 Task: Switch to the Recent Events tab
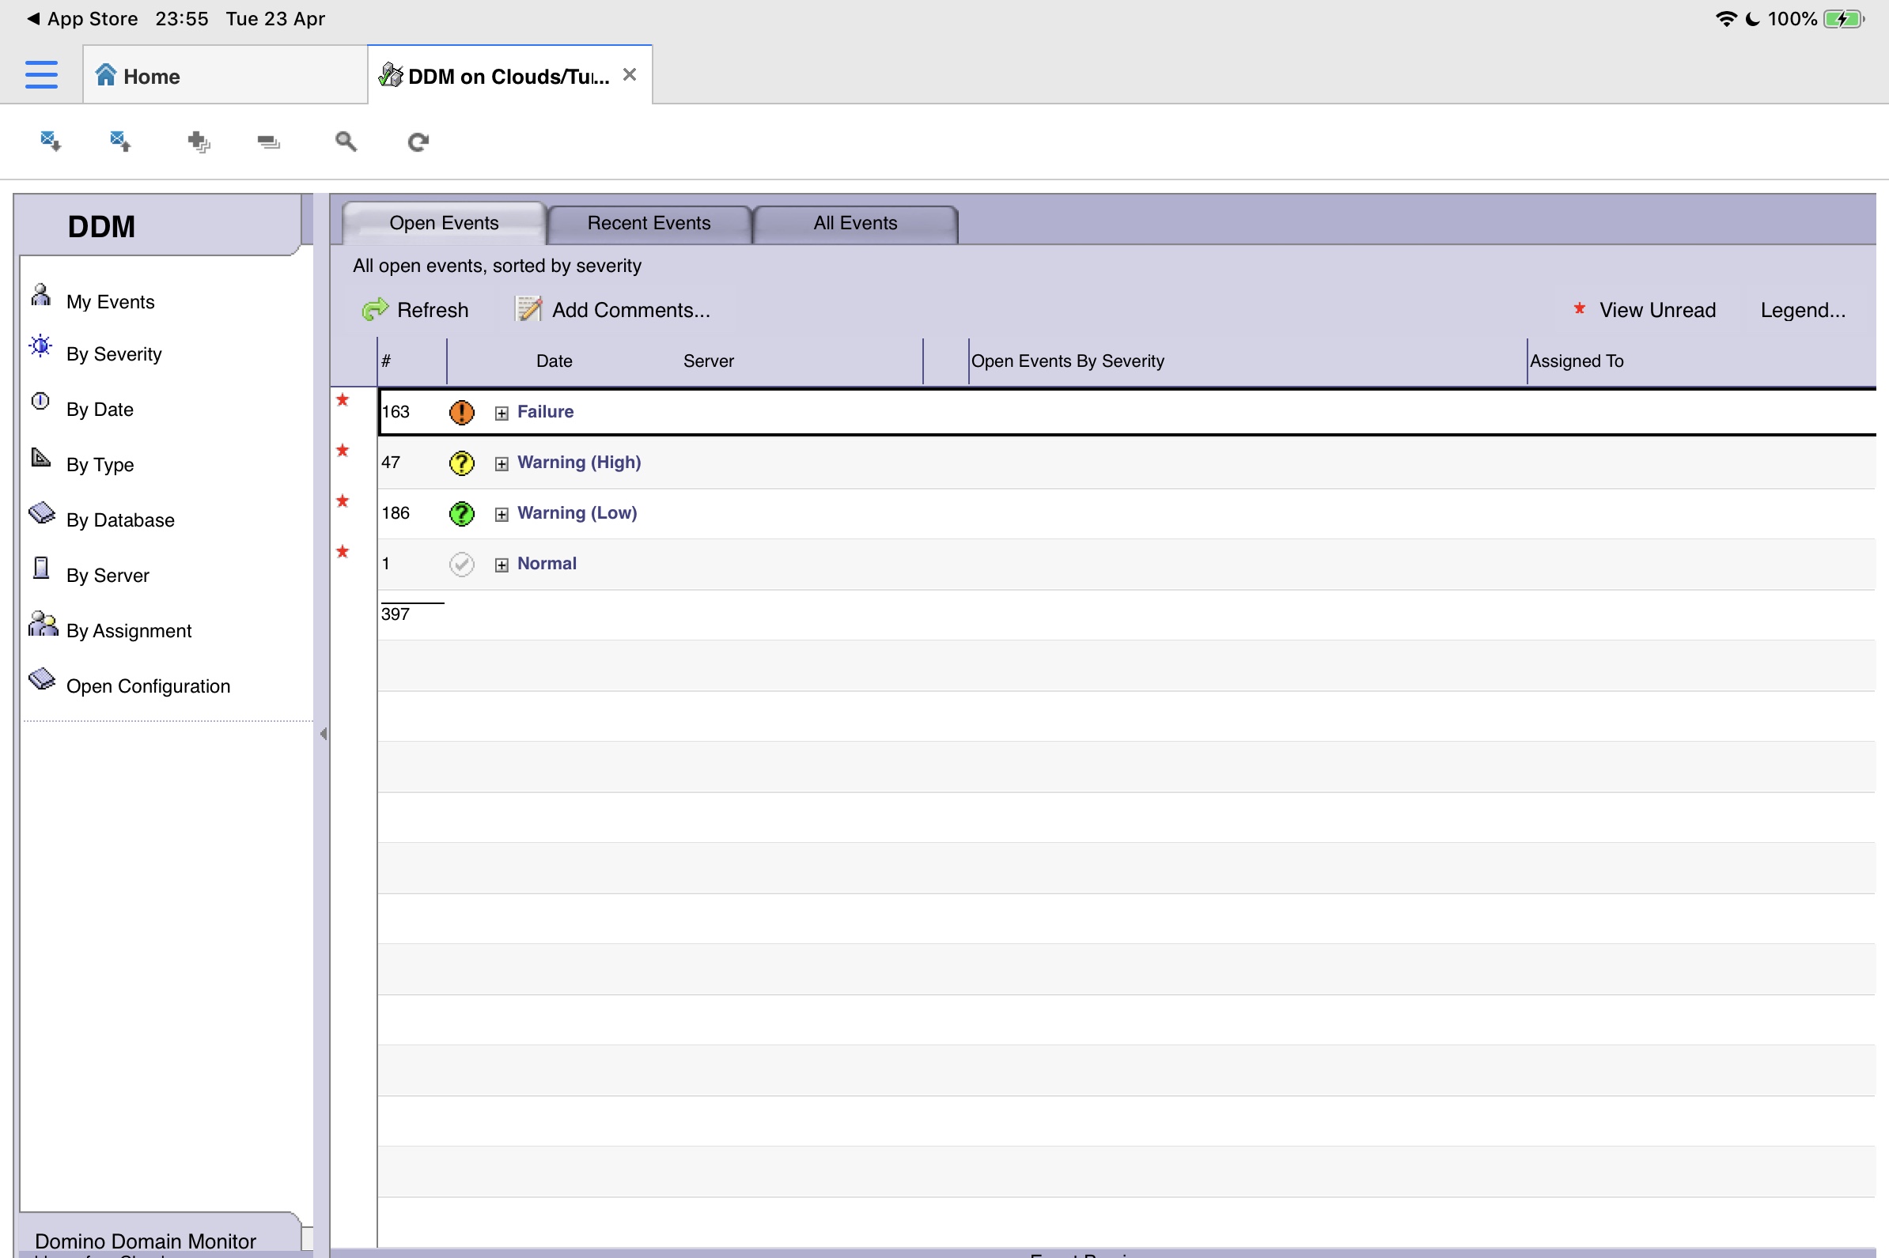click(x=649, y=223)
